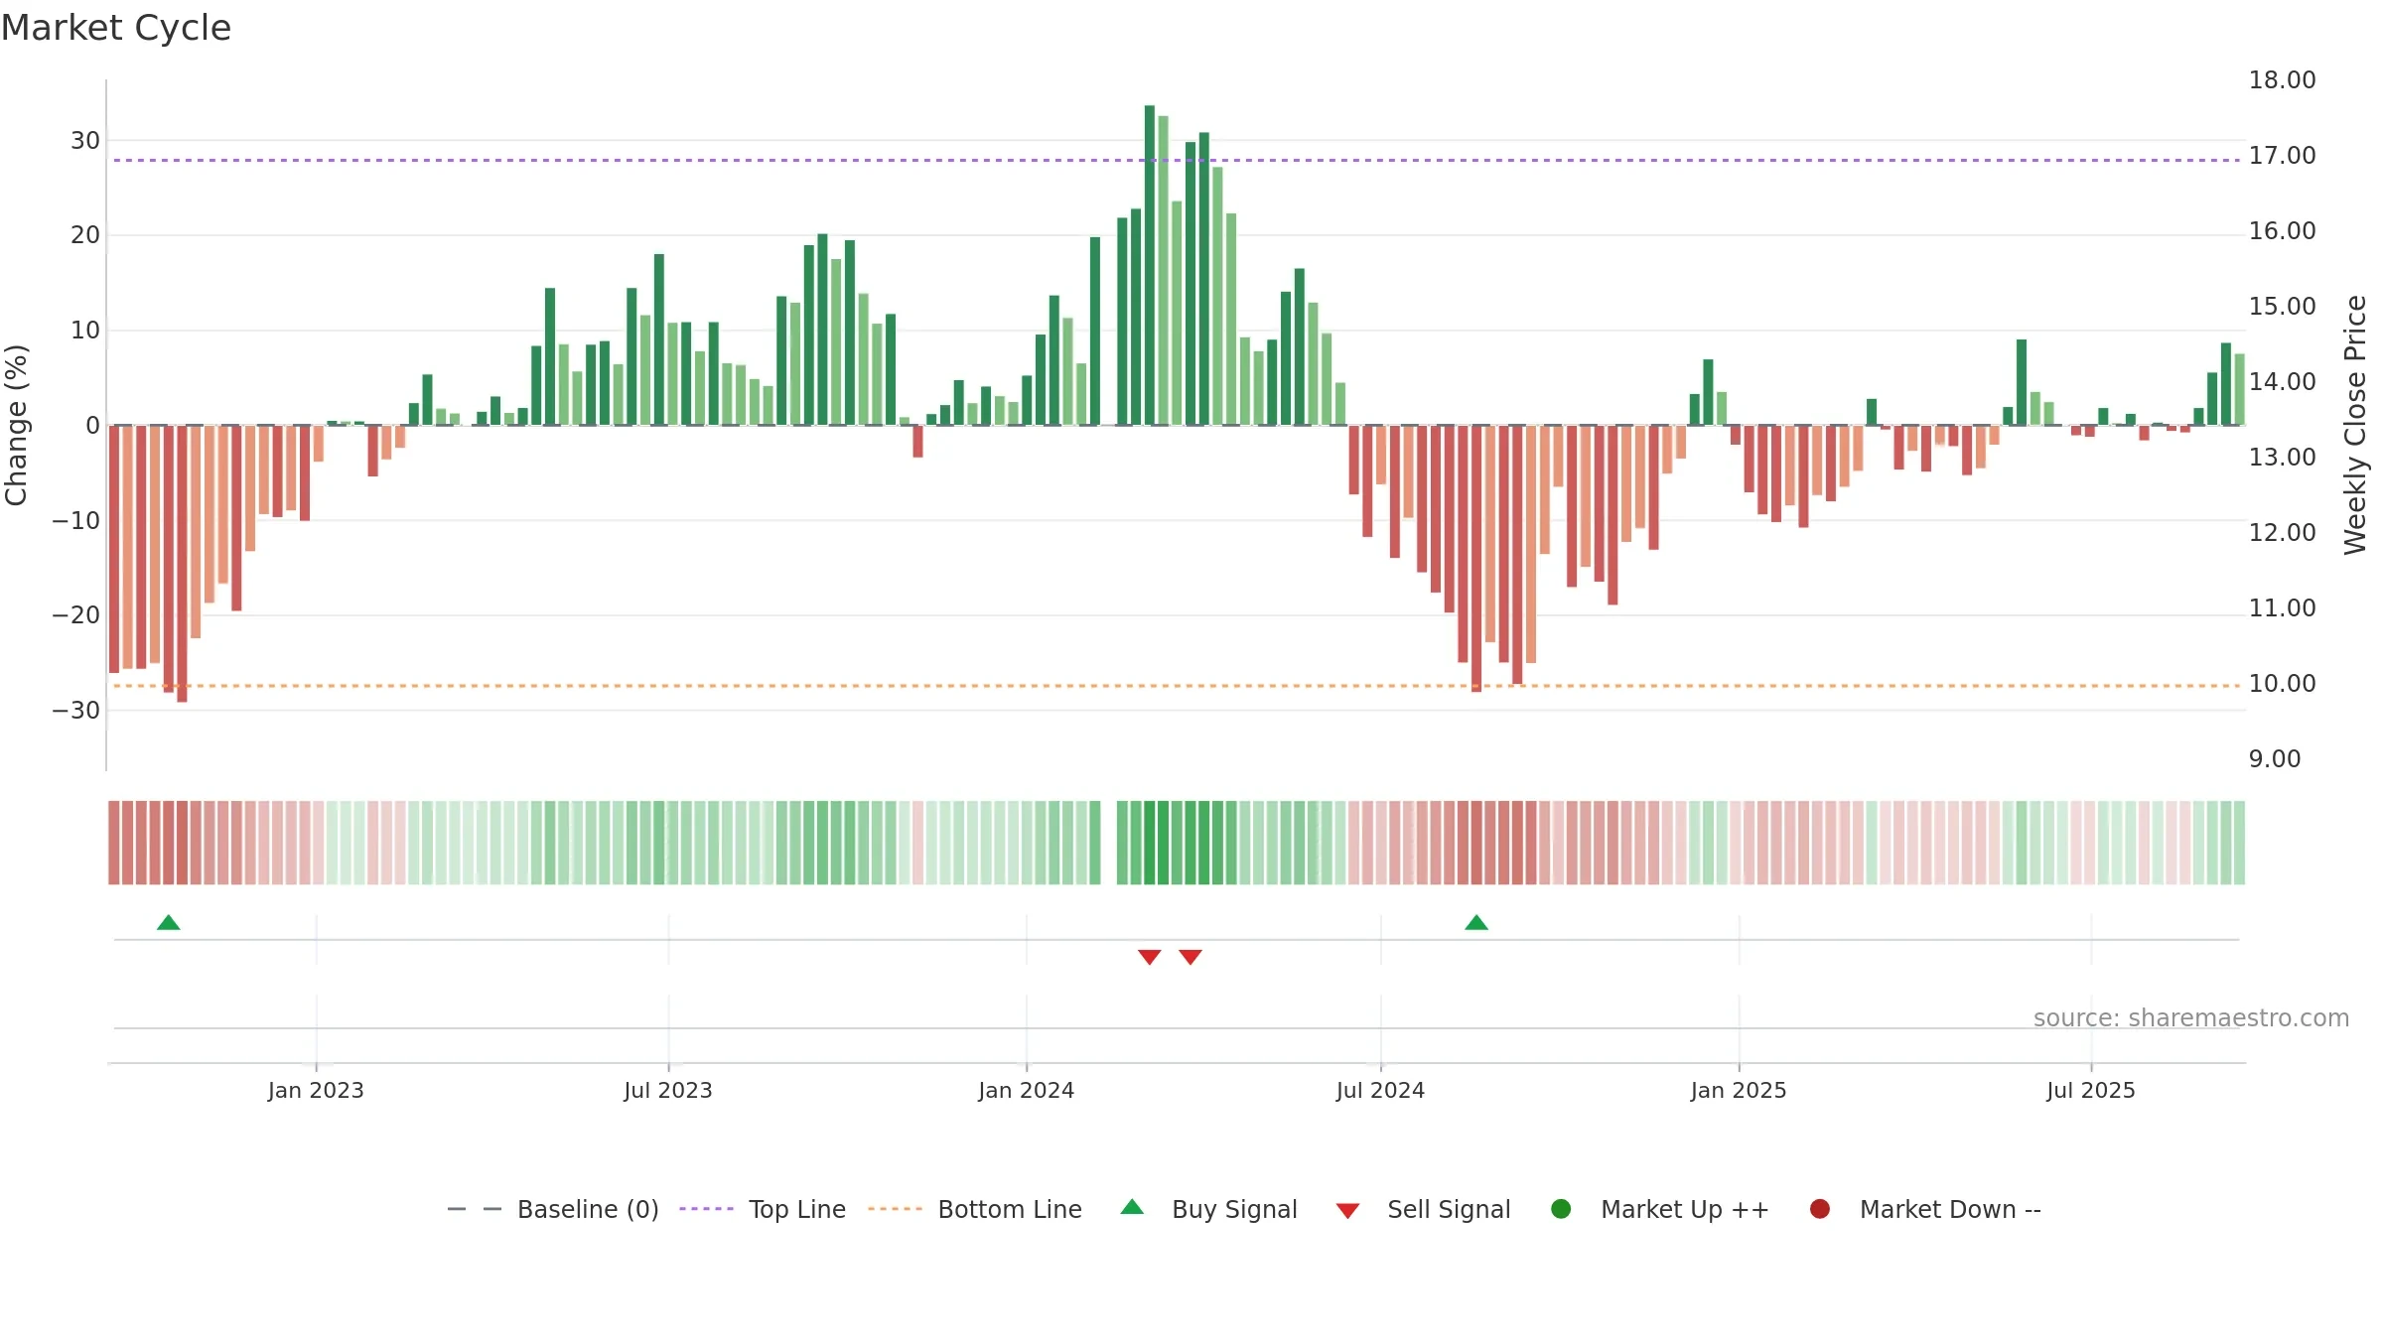
Task: Toggle the Sell Signal legend entry
Action: click(x=1423, y=1209)
